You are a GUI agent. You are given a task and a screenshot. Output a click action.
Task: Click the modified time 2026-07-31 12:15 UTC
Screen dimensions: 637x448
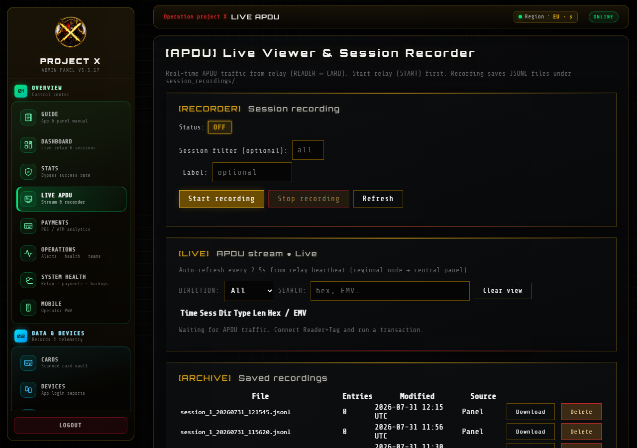click(x=409, y=412)
